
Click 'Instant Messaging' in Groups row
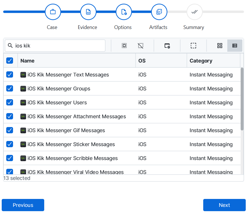(211, 89)
